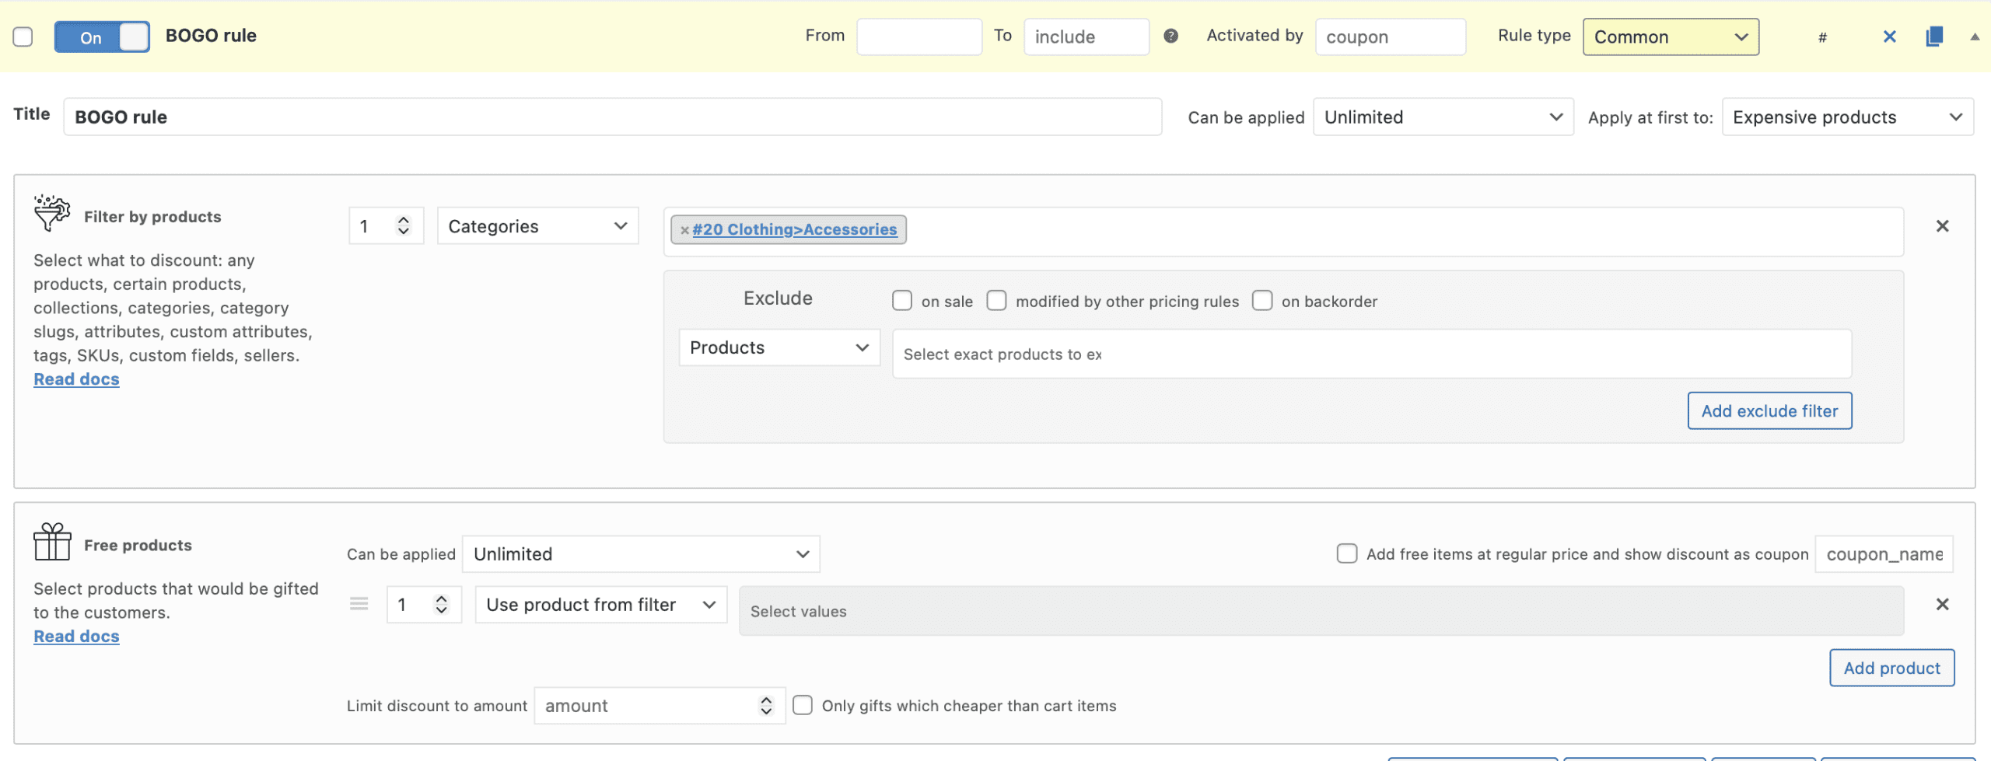
Task: Collapse the rule with the header arrow
Action: tap(1974, 37)
